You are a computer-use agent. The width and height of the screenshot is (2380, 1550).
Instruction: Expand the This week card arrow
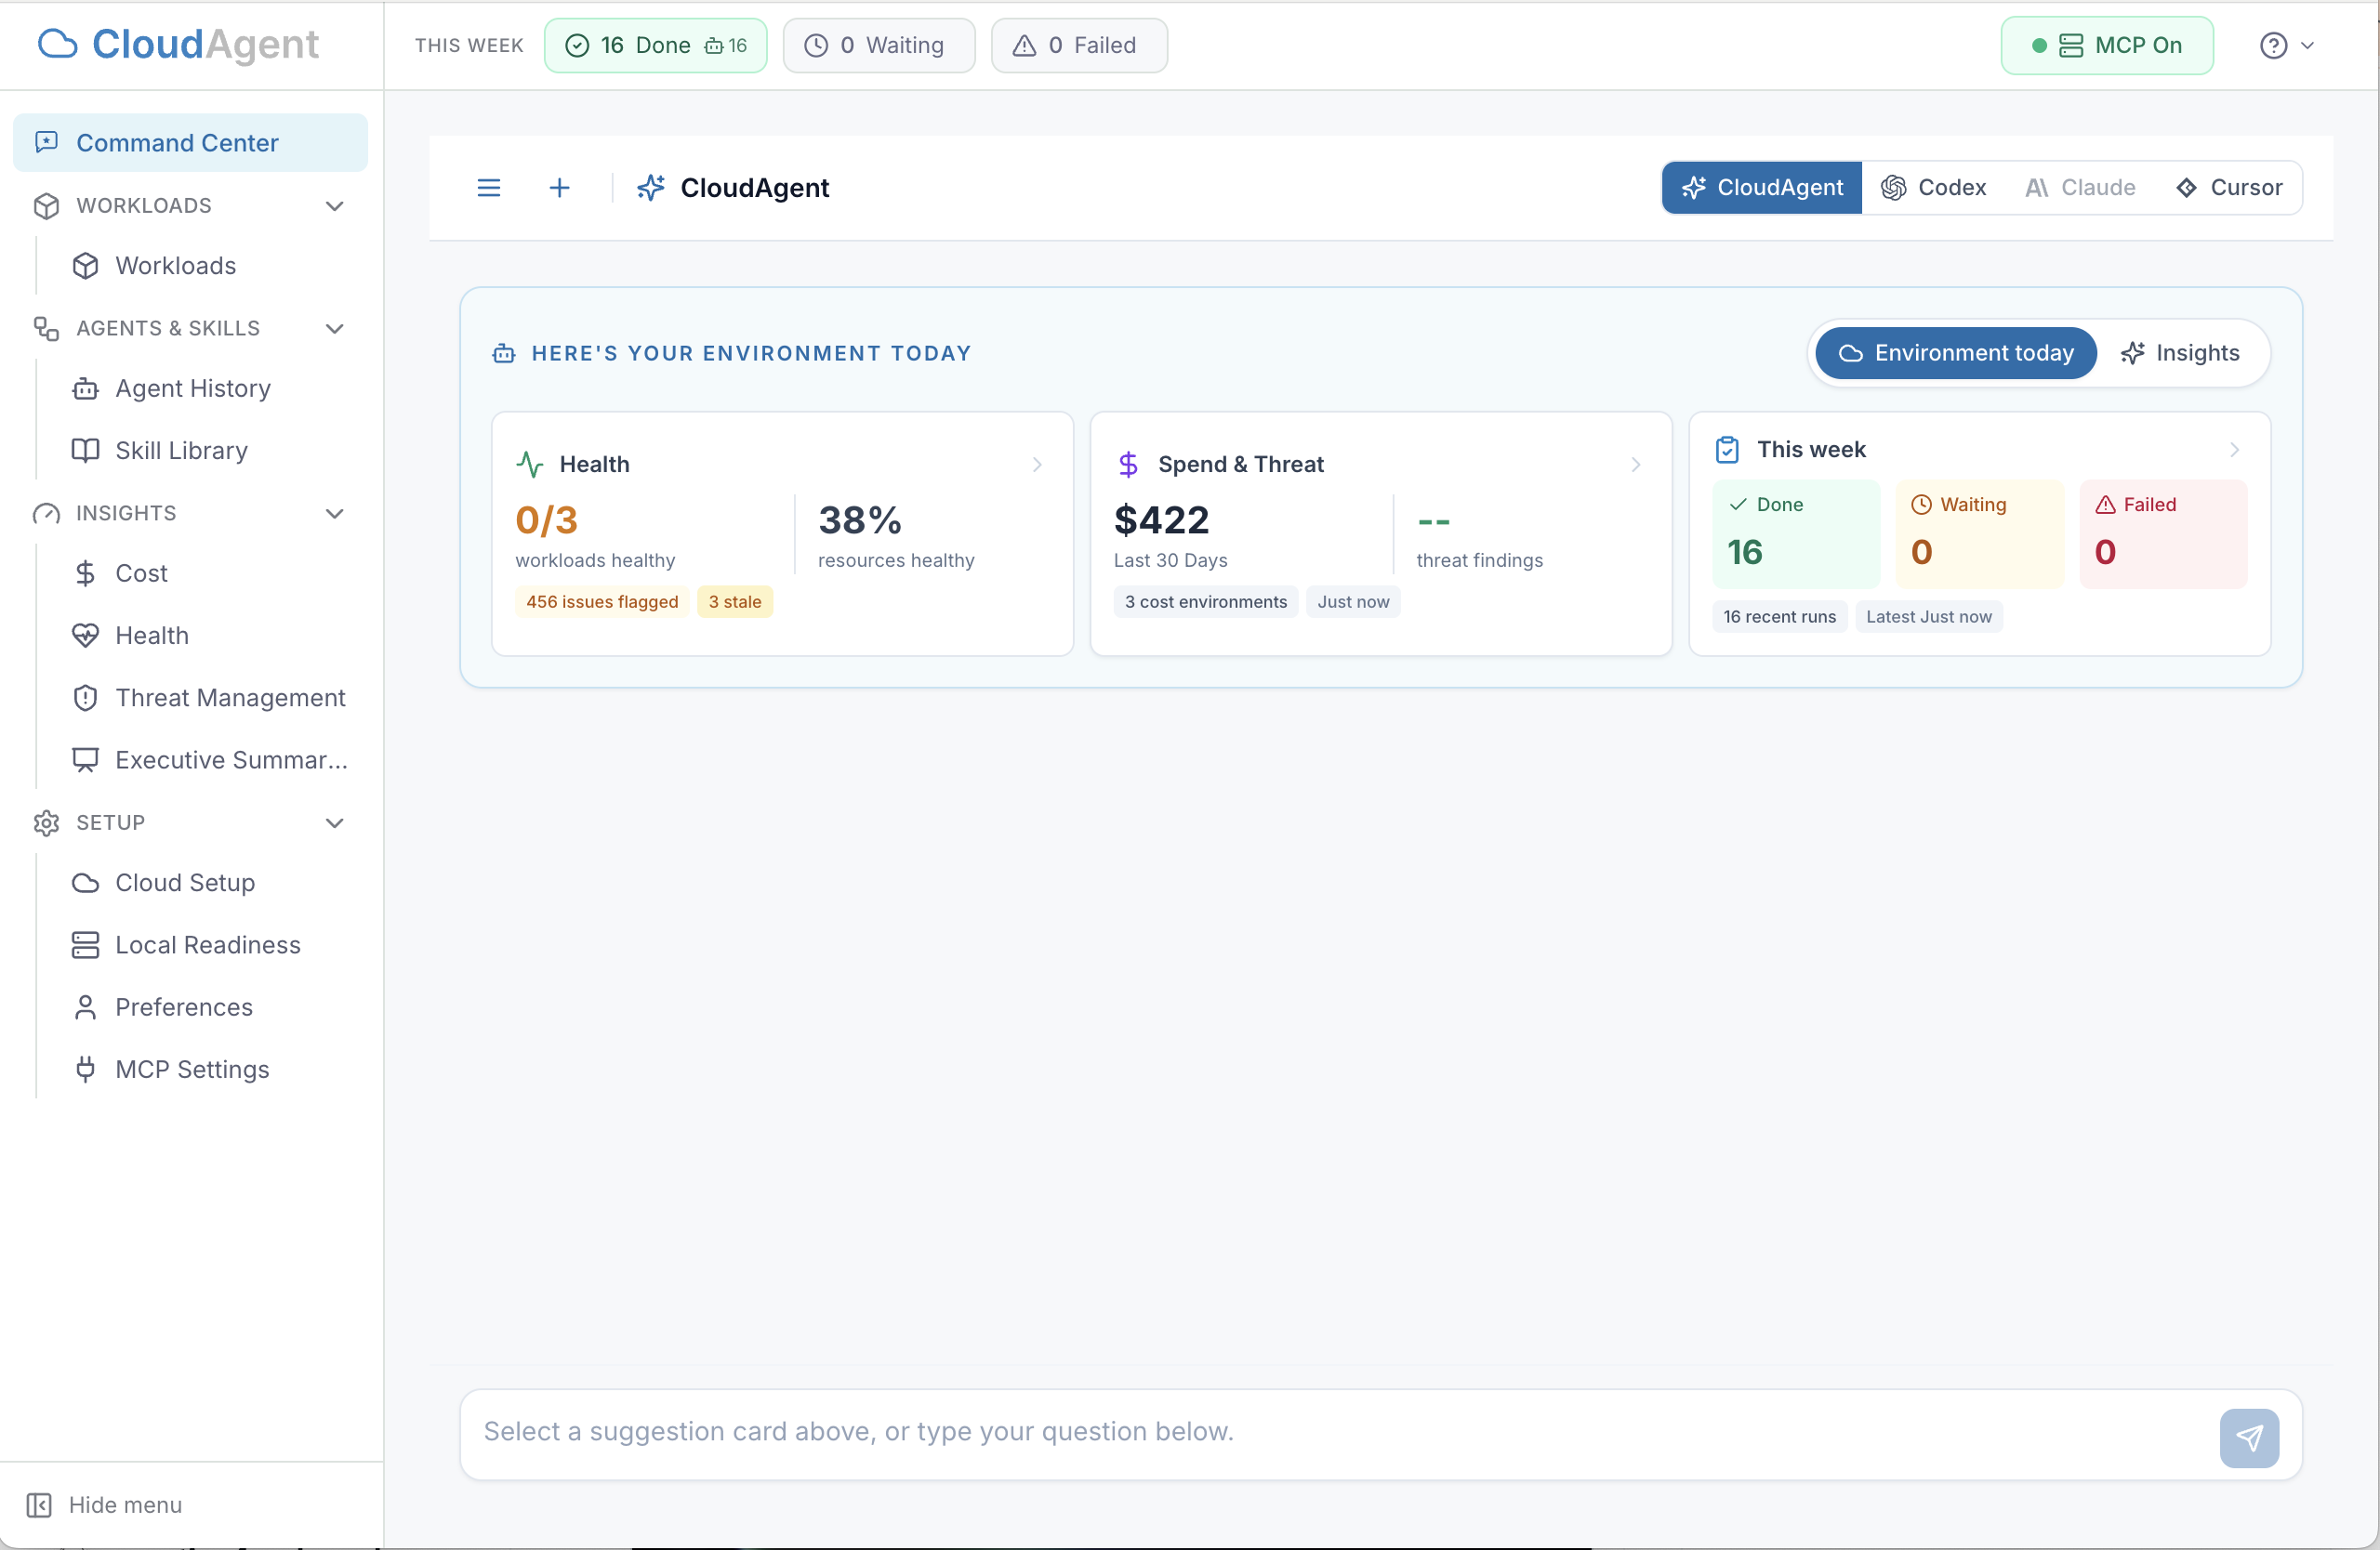(x=2234, y=450)
